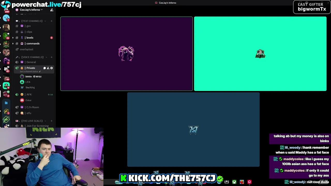Click Set a channel status
This screenshot has height=186, width=331.
(30, 72)
